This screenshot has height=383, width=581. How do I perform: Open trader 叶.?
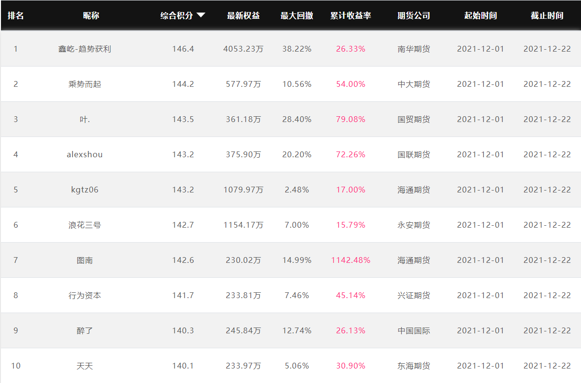pos(85,119)
